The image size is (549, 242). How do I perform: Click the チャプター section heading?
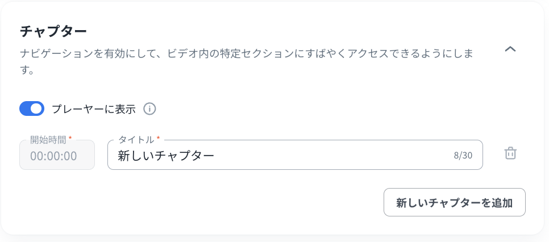(x=53, y=31)
